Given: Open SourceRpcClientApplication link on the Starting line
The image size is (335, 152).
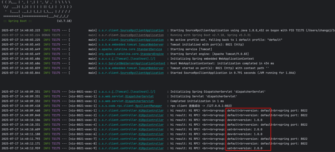Looking at the screenshot, I should pyautogui.click(x=142, y=31).
